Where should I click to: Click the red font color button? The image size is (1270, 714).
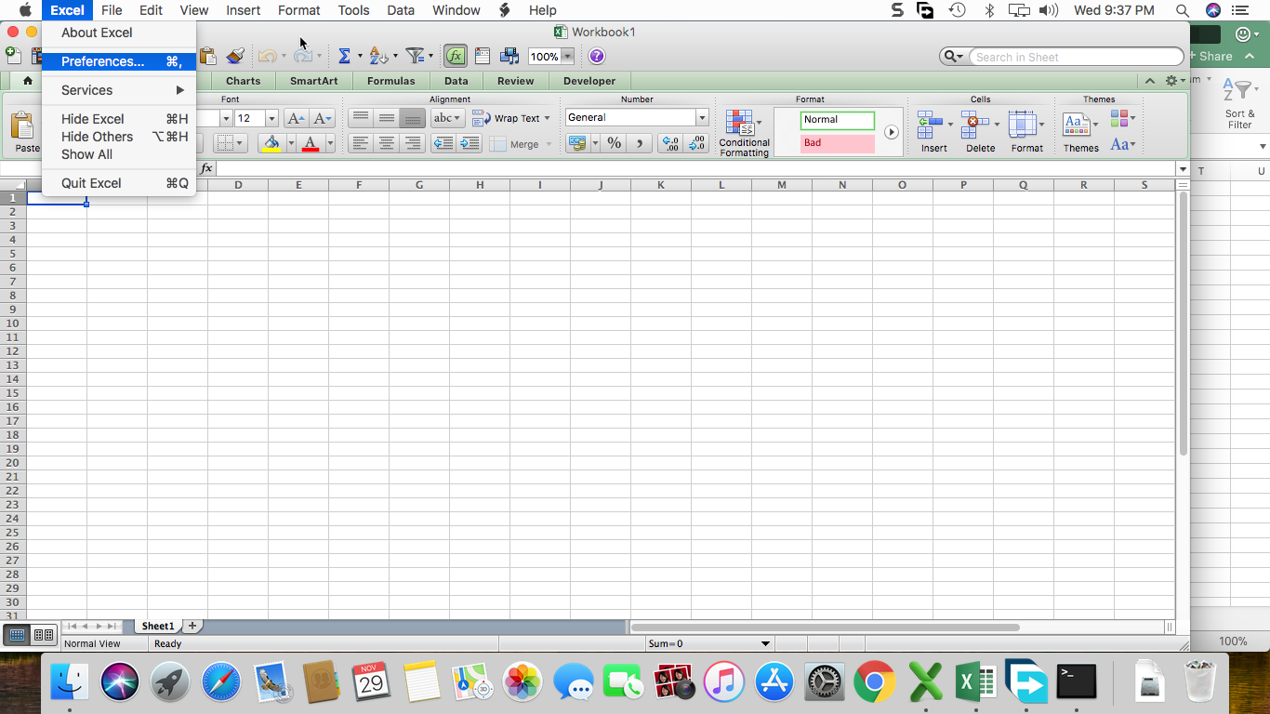point(311,143)
